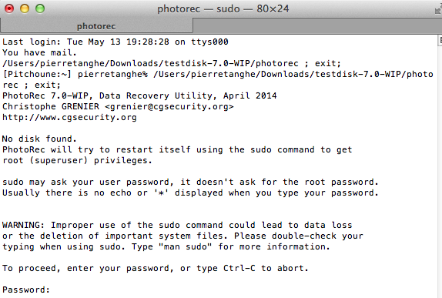
Task: Click the "Last login" line
Action: coord(116,42)
